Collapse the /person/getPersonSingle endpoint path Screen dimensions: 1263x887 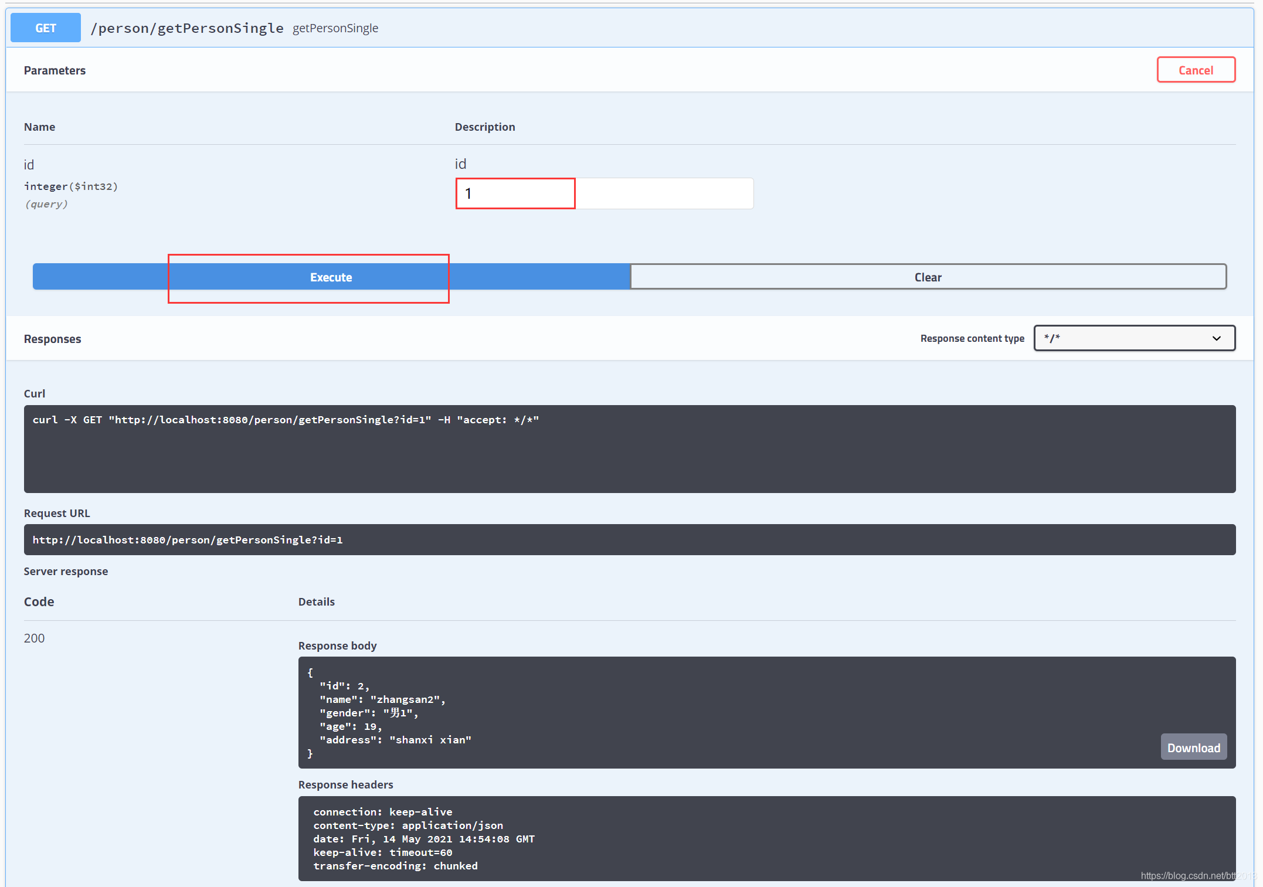pos(187,28)
